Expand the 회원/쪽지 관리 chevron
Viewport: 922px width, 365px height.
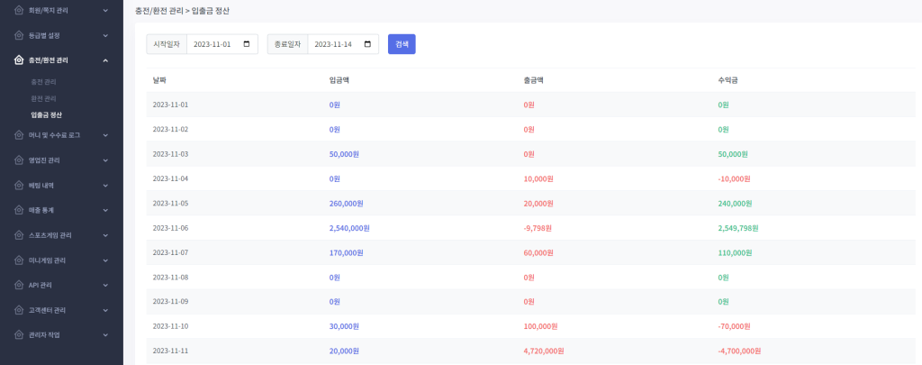coord(105,10)
